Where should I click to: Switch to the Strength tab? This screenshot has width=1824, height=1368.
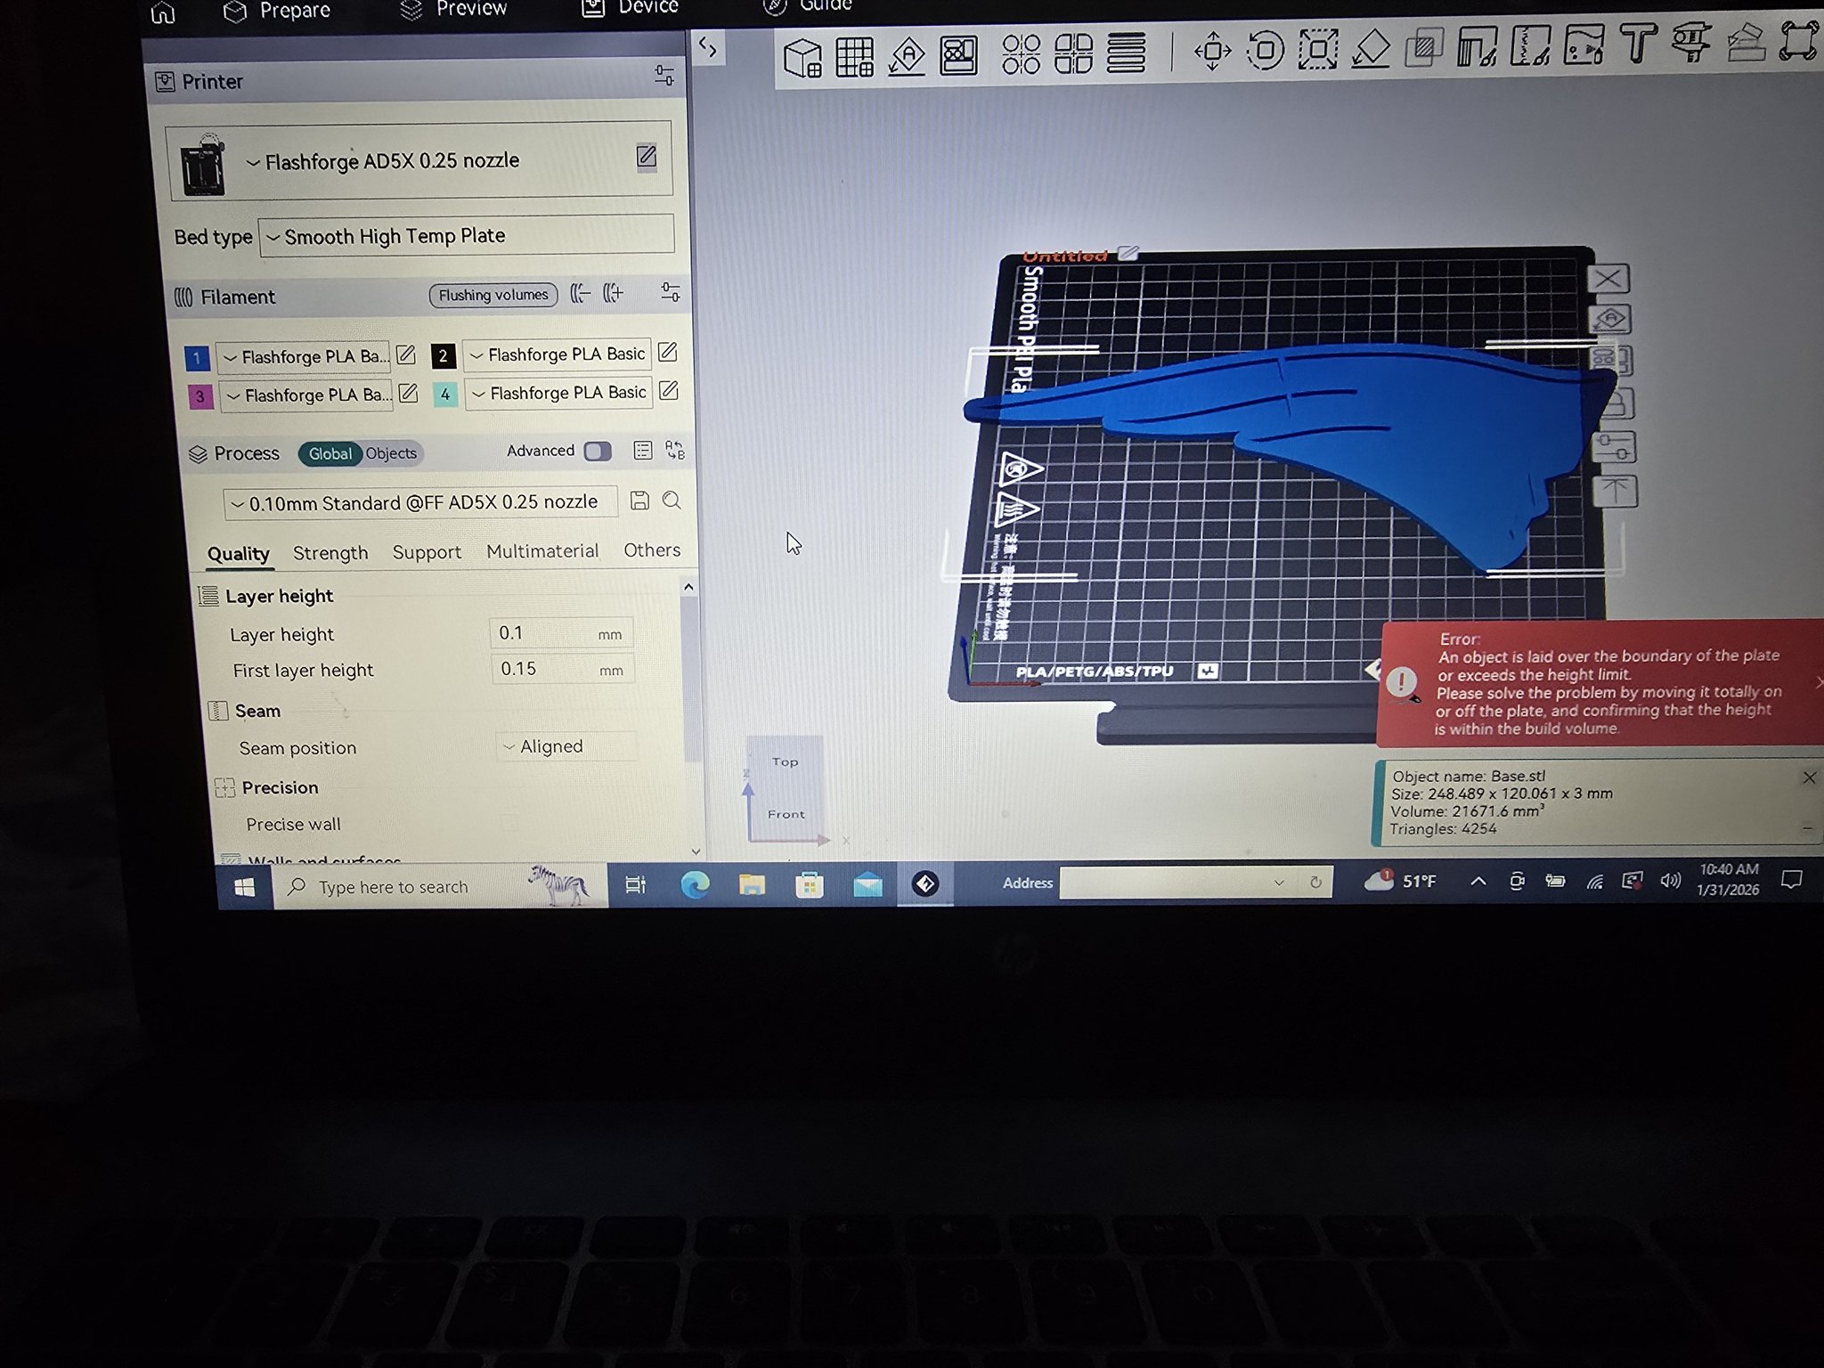330,553
